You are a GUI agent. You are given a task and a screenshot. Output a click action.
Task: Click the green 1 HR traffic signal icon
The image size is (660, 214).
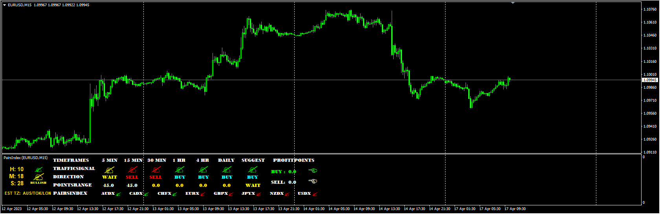coord(180,170)
